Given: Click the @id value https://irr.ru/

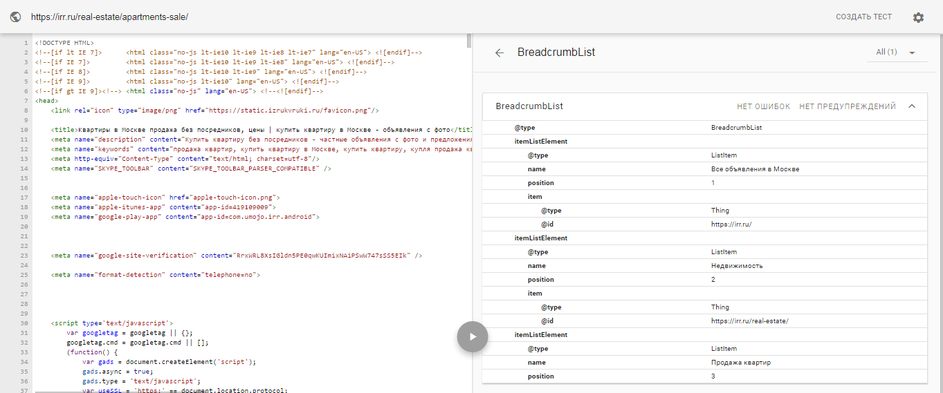Looking at the screenshot, I should [x=731, y=224].
